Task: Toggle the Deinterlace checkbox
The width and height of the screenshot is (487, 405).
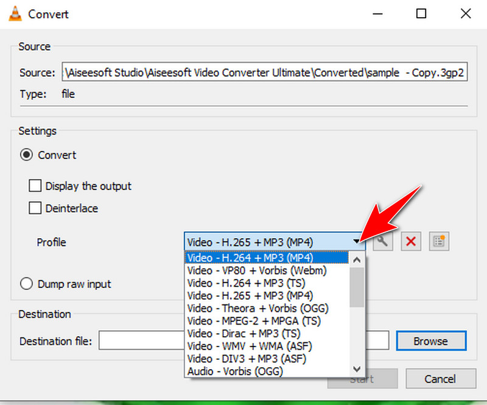Action: 36,208
